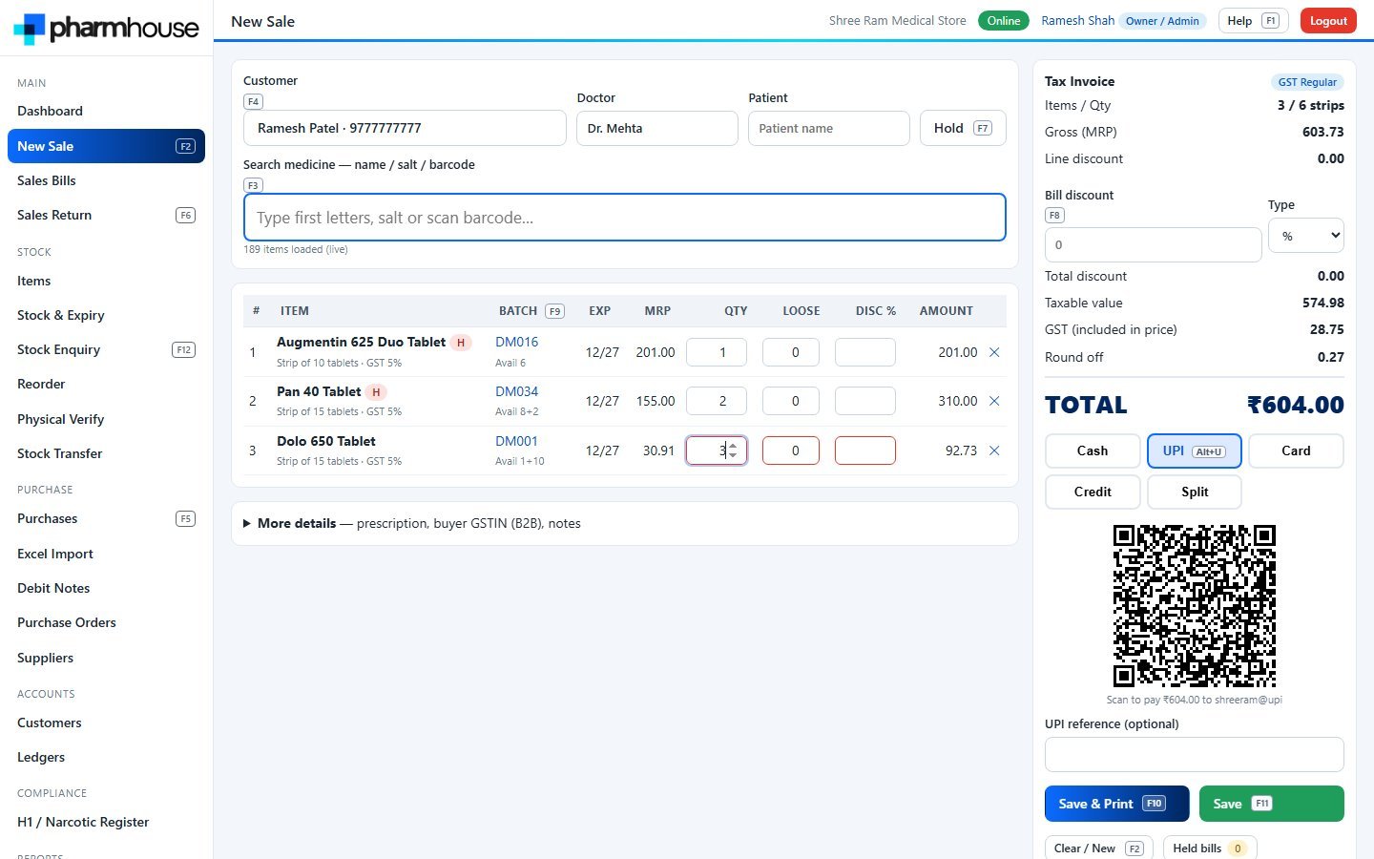
Task: Open the bill discount Type dropdown
Action: [1305, 236]
